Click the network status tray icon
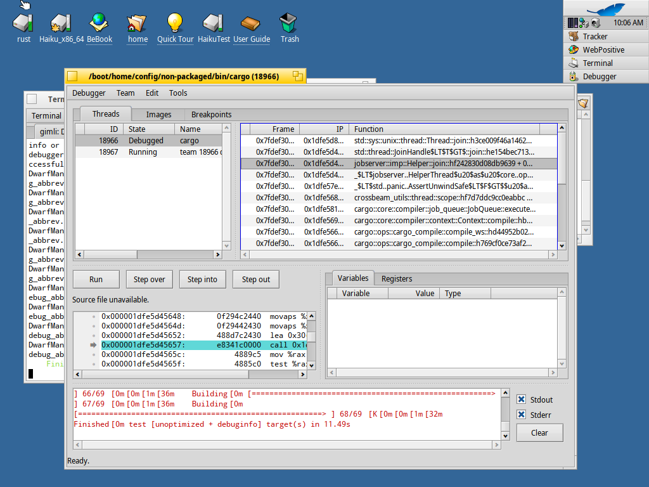 (584, 23)
